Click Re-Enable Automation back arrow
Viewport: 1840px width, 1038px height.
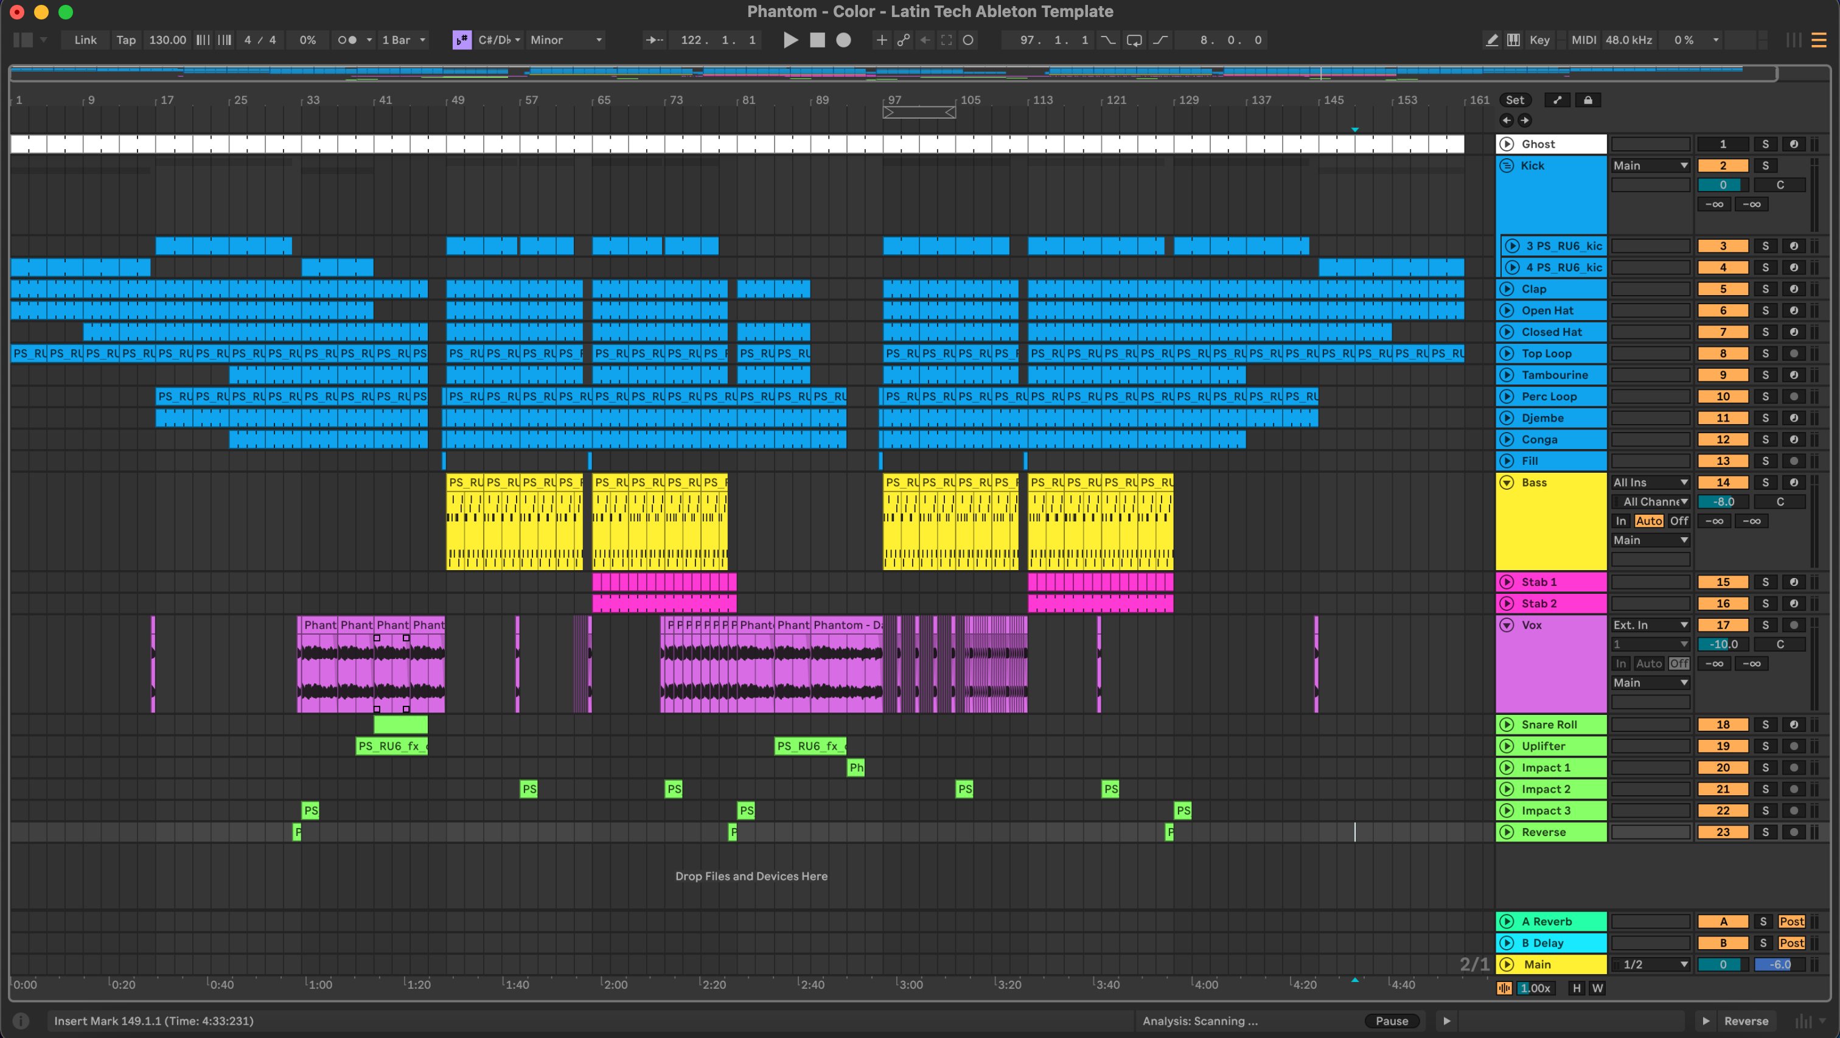tap(925, 40)
